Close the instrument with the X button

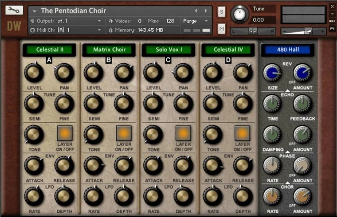pos(332,6)
